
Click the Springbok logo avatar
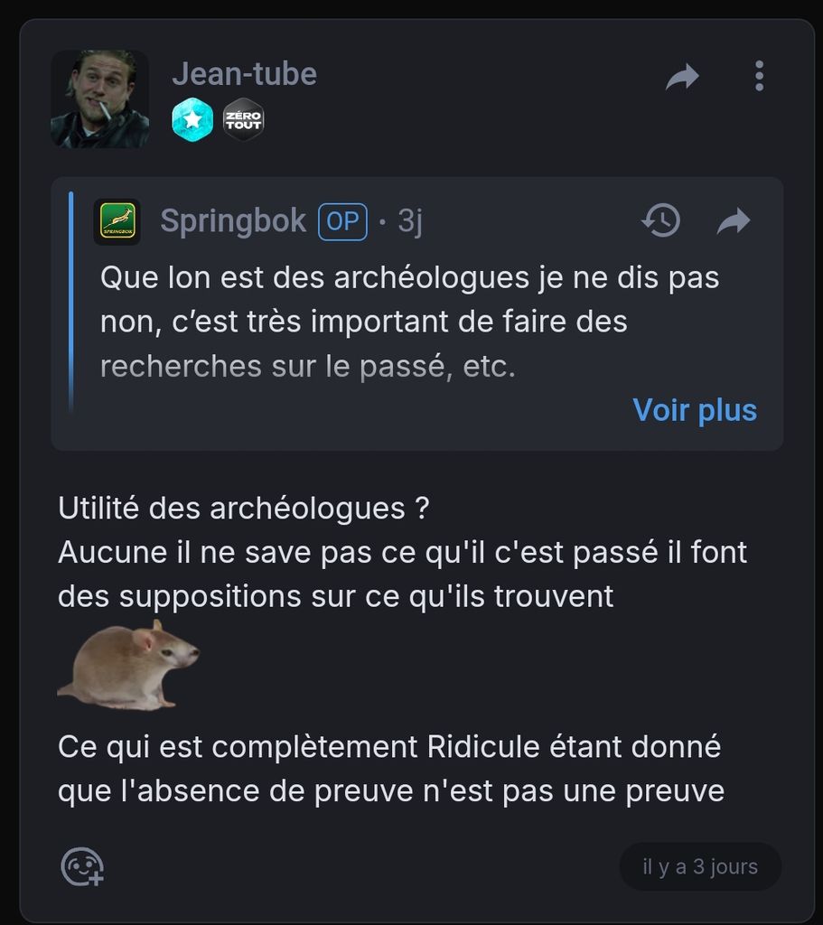(x=117, y=222)
